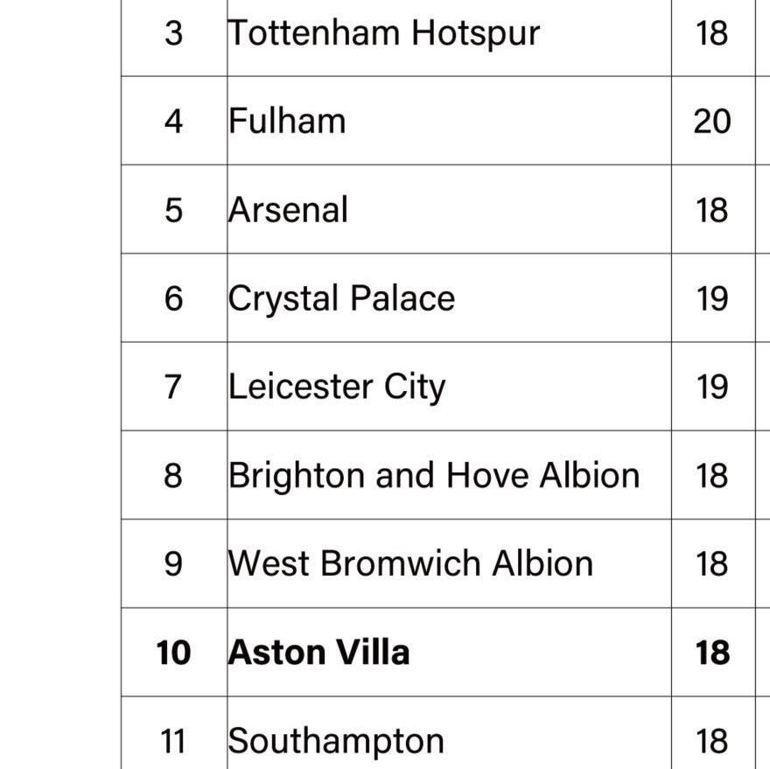Image resolution: width=770 pixels, height=769 pixels.
Task: Click position number 3 in the table
Action: (x=173, y=33)
